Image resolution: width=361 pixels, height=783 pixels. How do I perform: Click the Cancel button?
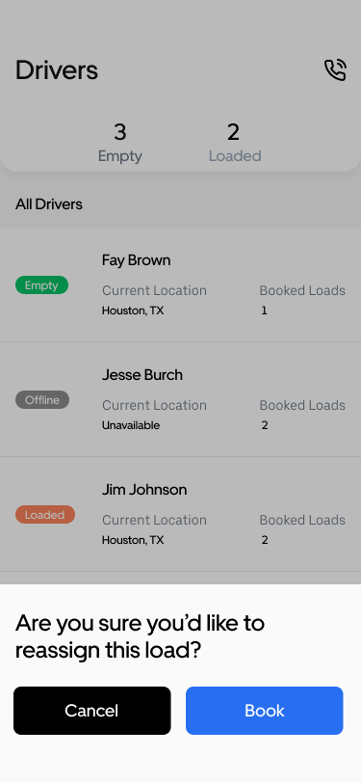[91, 711]
